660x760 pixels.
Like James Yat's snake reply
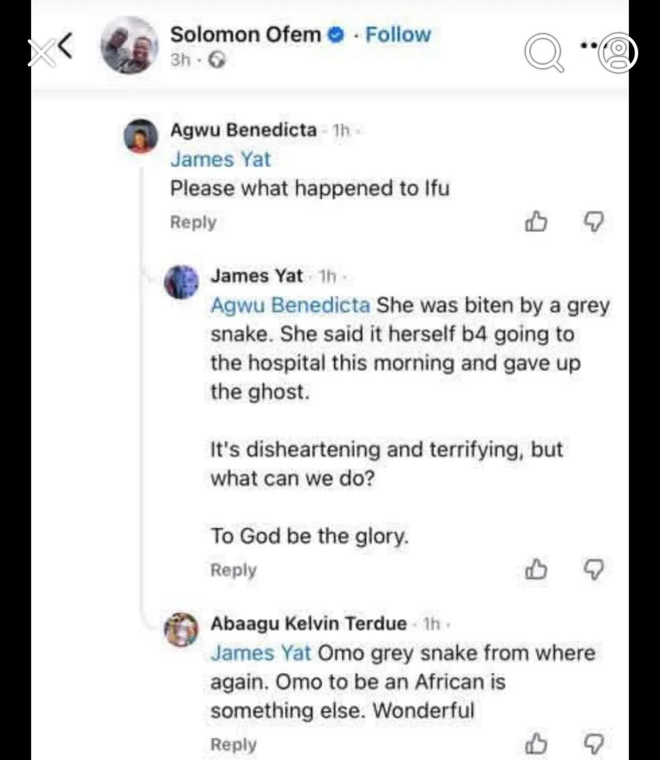[x=535, y=569]
